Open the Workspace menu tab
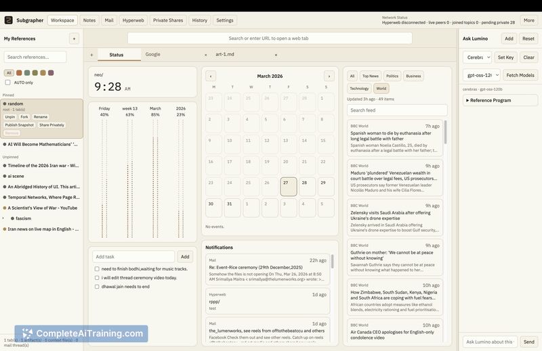542x351 pixels. click(62, 20)
